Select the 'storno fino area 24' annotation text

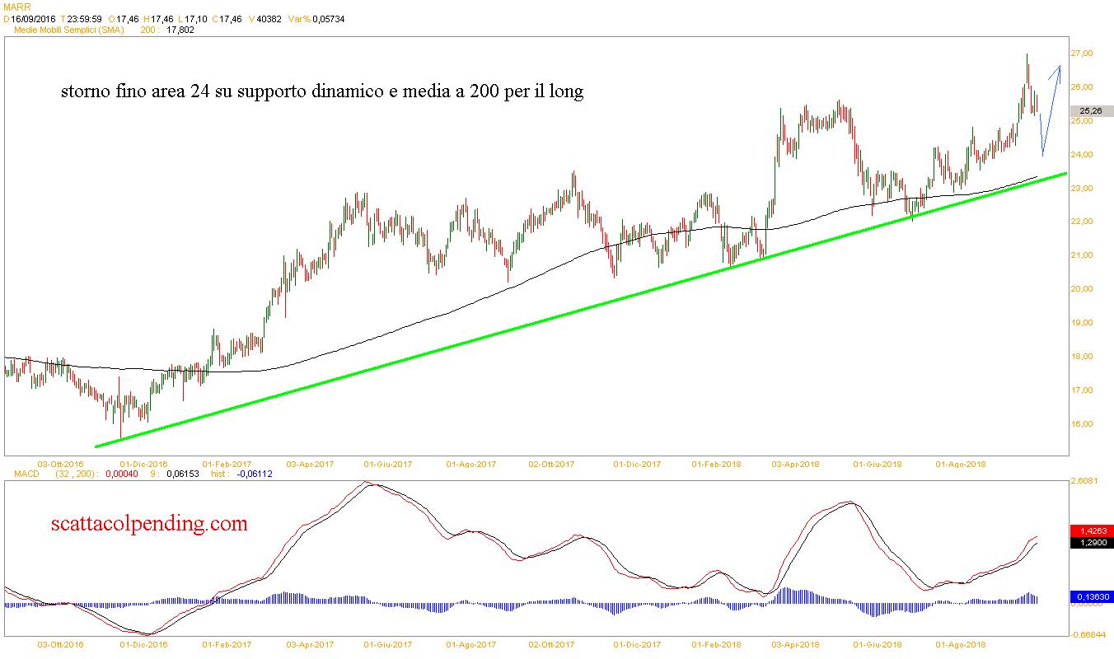pos(322,91)
